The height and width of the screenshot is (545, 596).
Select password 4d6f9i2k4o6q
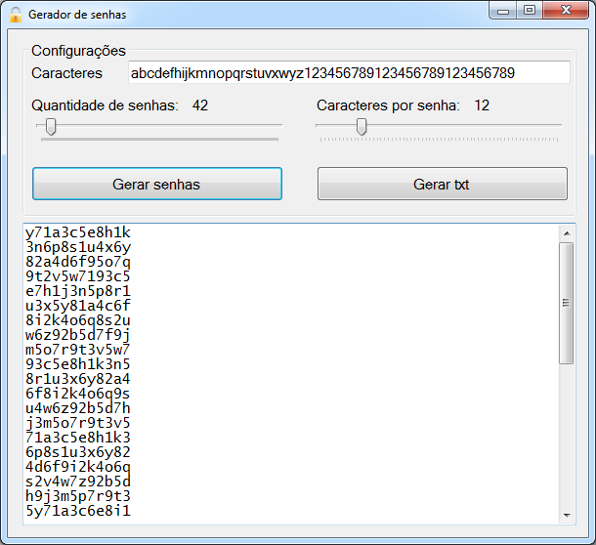tap(78, 467)
